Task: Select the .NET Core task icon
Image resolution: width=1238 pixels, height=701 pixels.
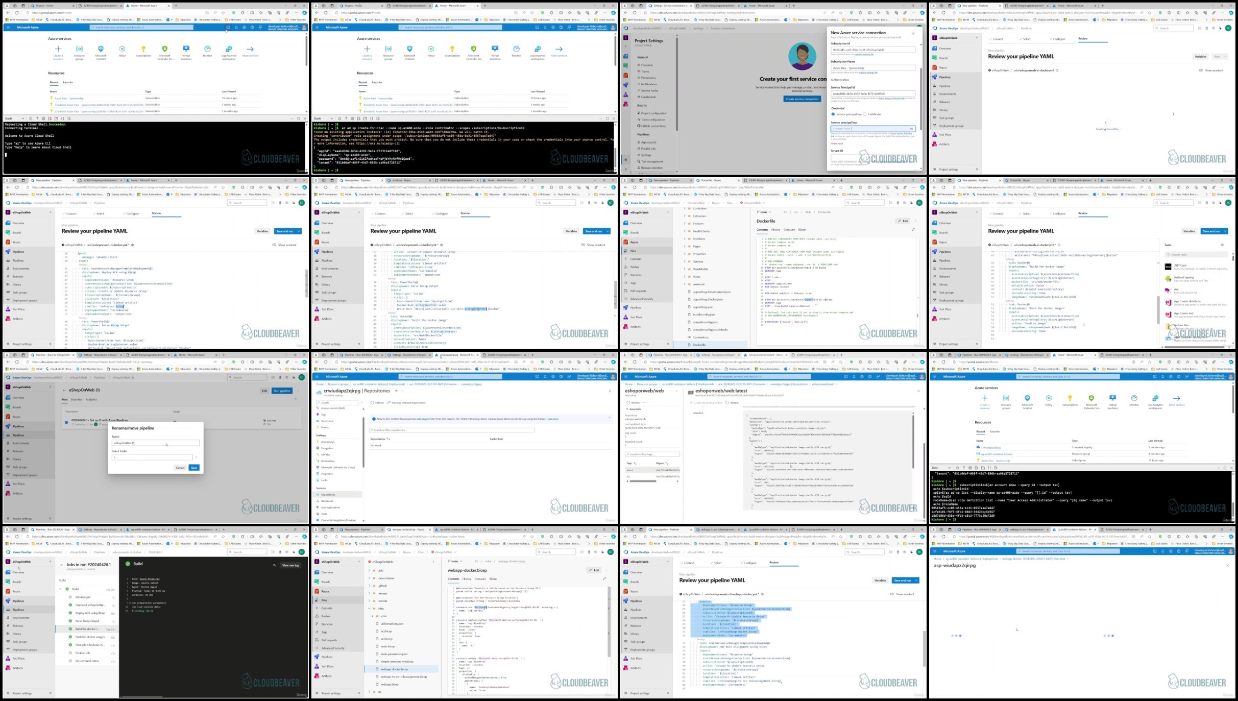Action: tap(1168, 267)
